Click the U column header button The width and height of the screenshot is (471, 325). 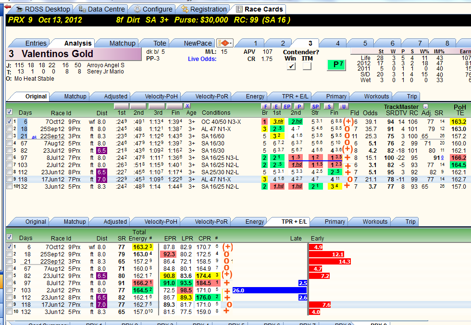(x=344, y=106)
